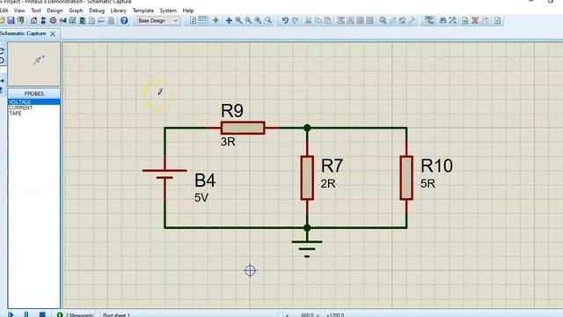Select the R9 resistor component
Screen dimensions: 563x317
pyautogui.click(x=243, y=128)
